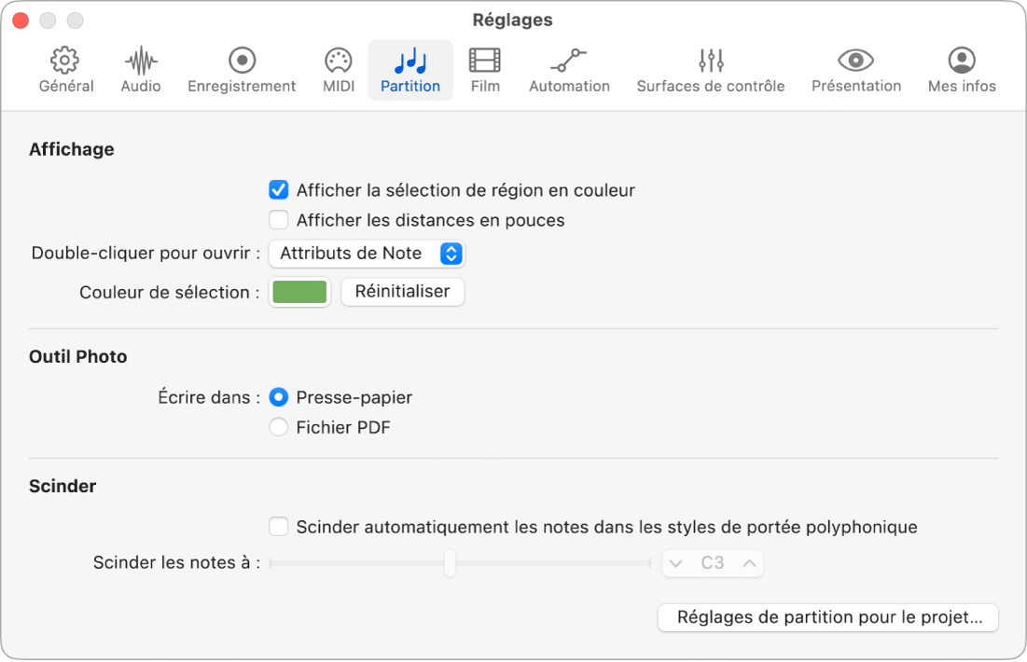Open the Général gear icon pane

pyautogui.click(x=65, y=62)
